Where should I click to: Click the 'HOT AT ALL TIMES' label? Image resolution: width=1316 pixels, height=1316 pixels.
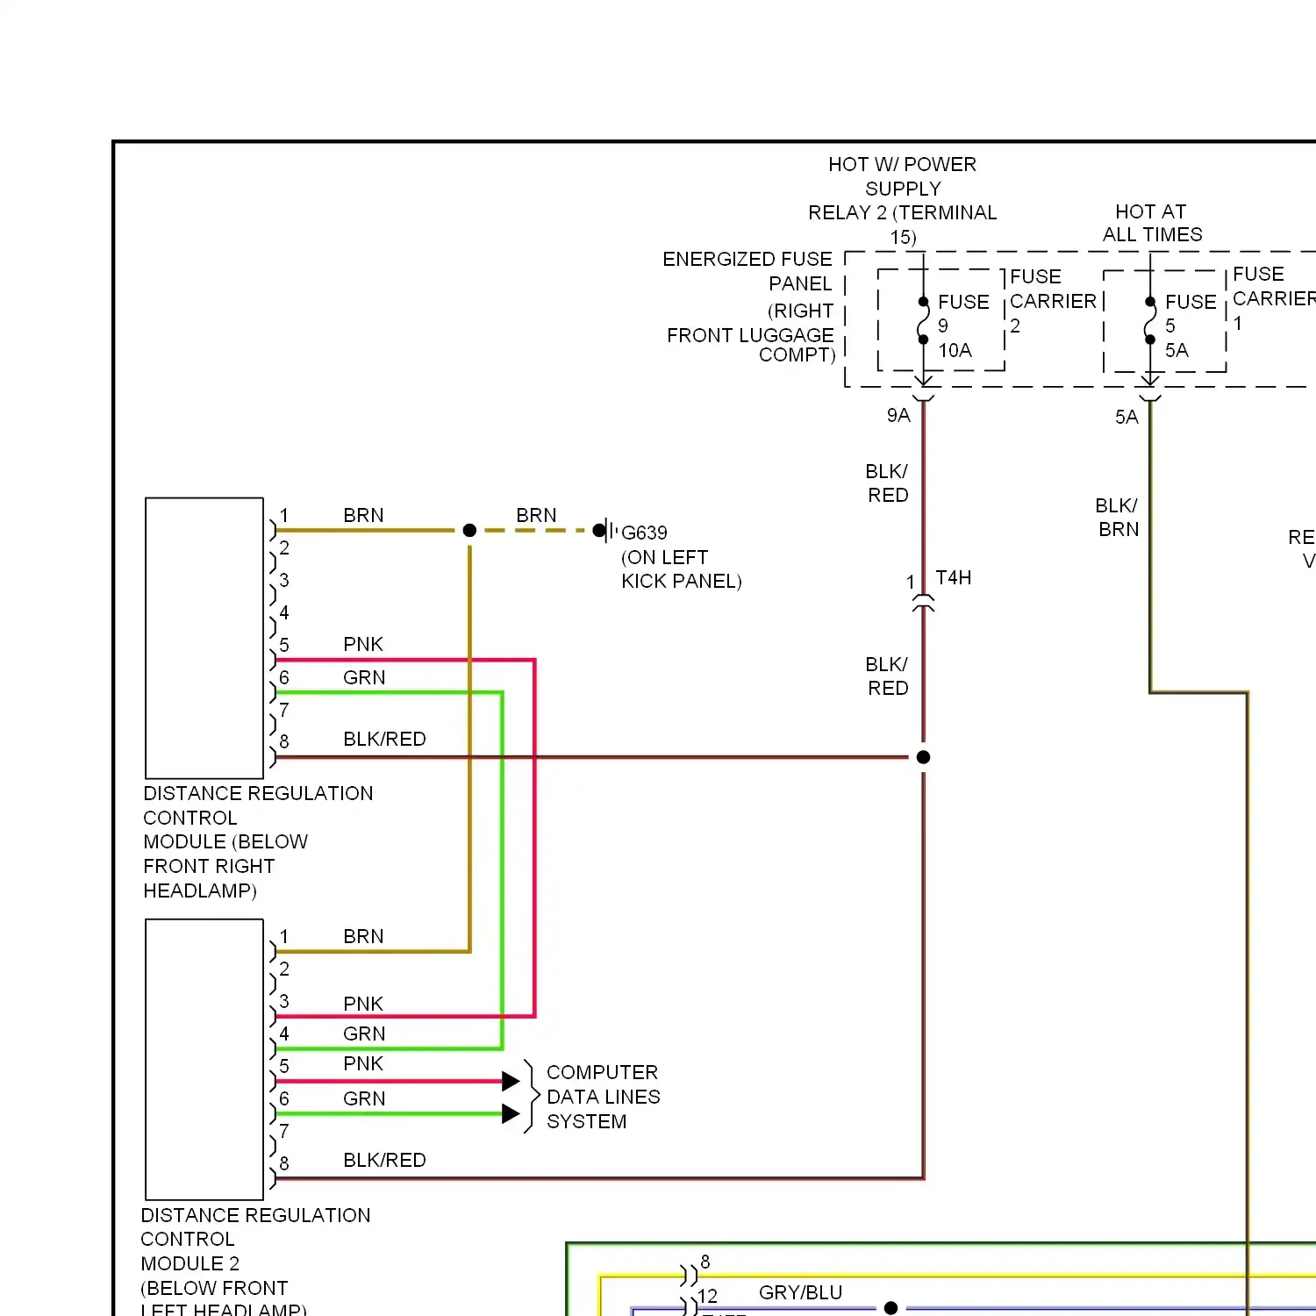(x=1152, y=223)
